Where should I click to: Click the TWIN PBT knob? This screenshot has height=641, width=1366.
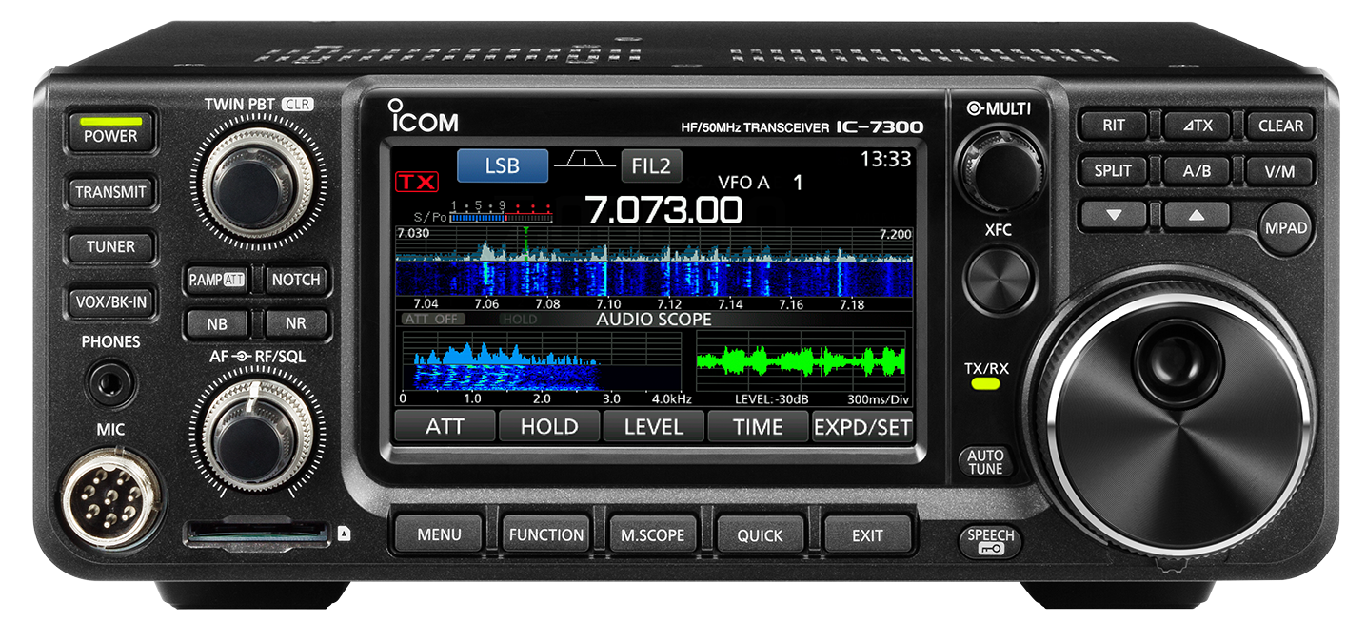coord(258,181)
